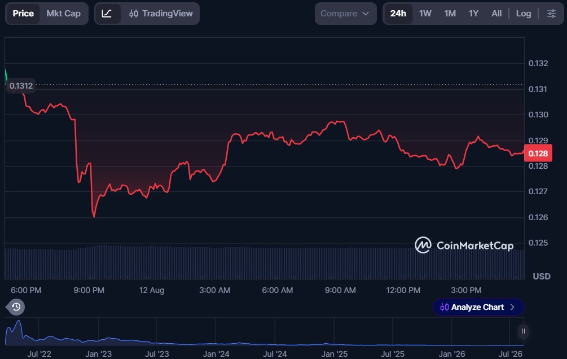Select the line chart icon
Image resolution: width=567 pixels, height=359 pixels.
(x=107, y=14)
